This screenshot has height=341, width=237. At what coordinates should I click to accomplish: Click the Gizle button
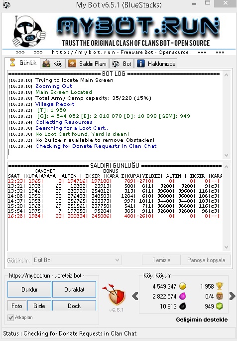(x=39, y=306)
